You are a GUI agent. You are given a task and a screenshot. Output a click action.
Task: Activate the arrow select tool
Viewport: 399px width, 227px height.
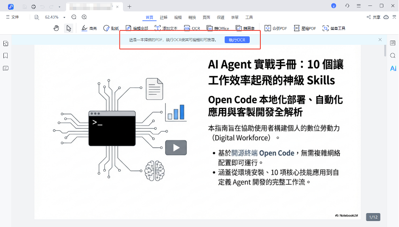point(68,28)
